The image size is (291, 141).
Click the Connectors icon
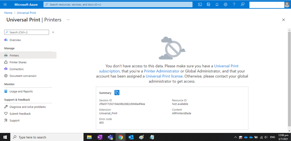click(x=6, y=69)
